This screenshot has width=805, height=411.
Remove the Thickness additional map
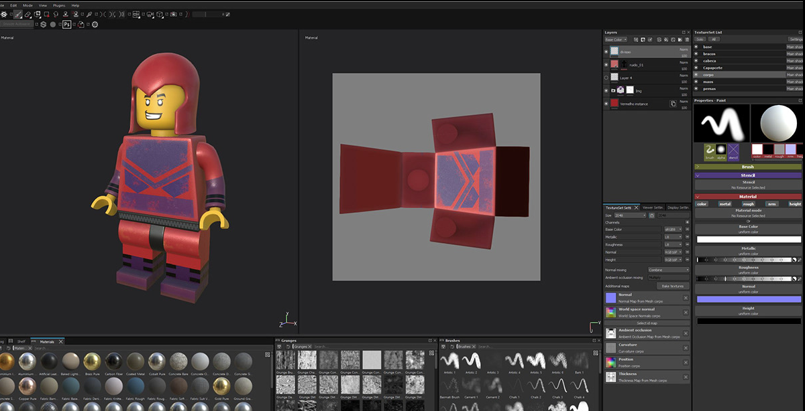pyautogui.click(x=686, y=378)
